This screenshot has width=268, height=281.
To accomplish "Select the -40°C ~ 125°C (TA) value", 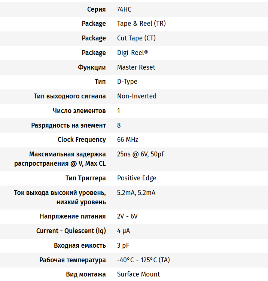I will pos(143,260).
